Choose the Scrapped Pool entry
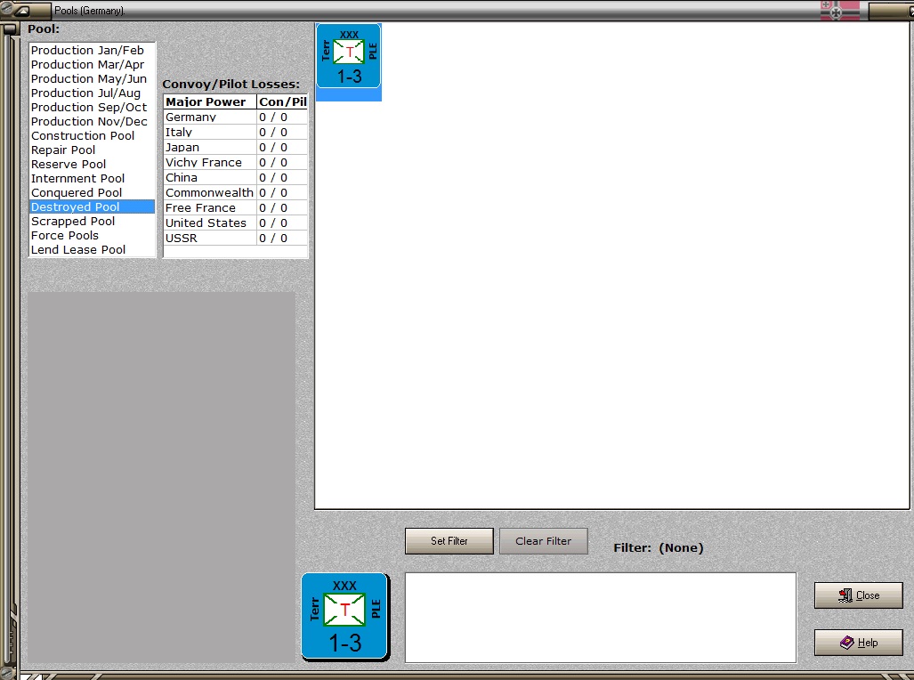Image resolution: width=914 pixels, height=680 pixels. point(73,221)
